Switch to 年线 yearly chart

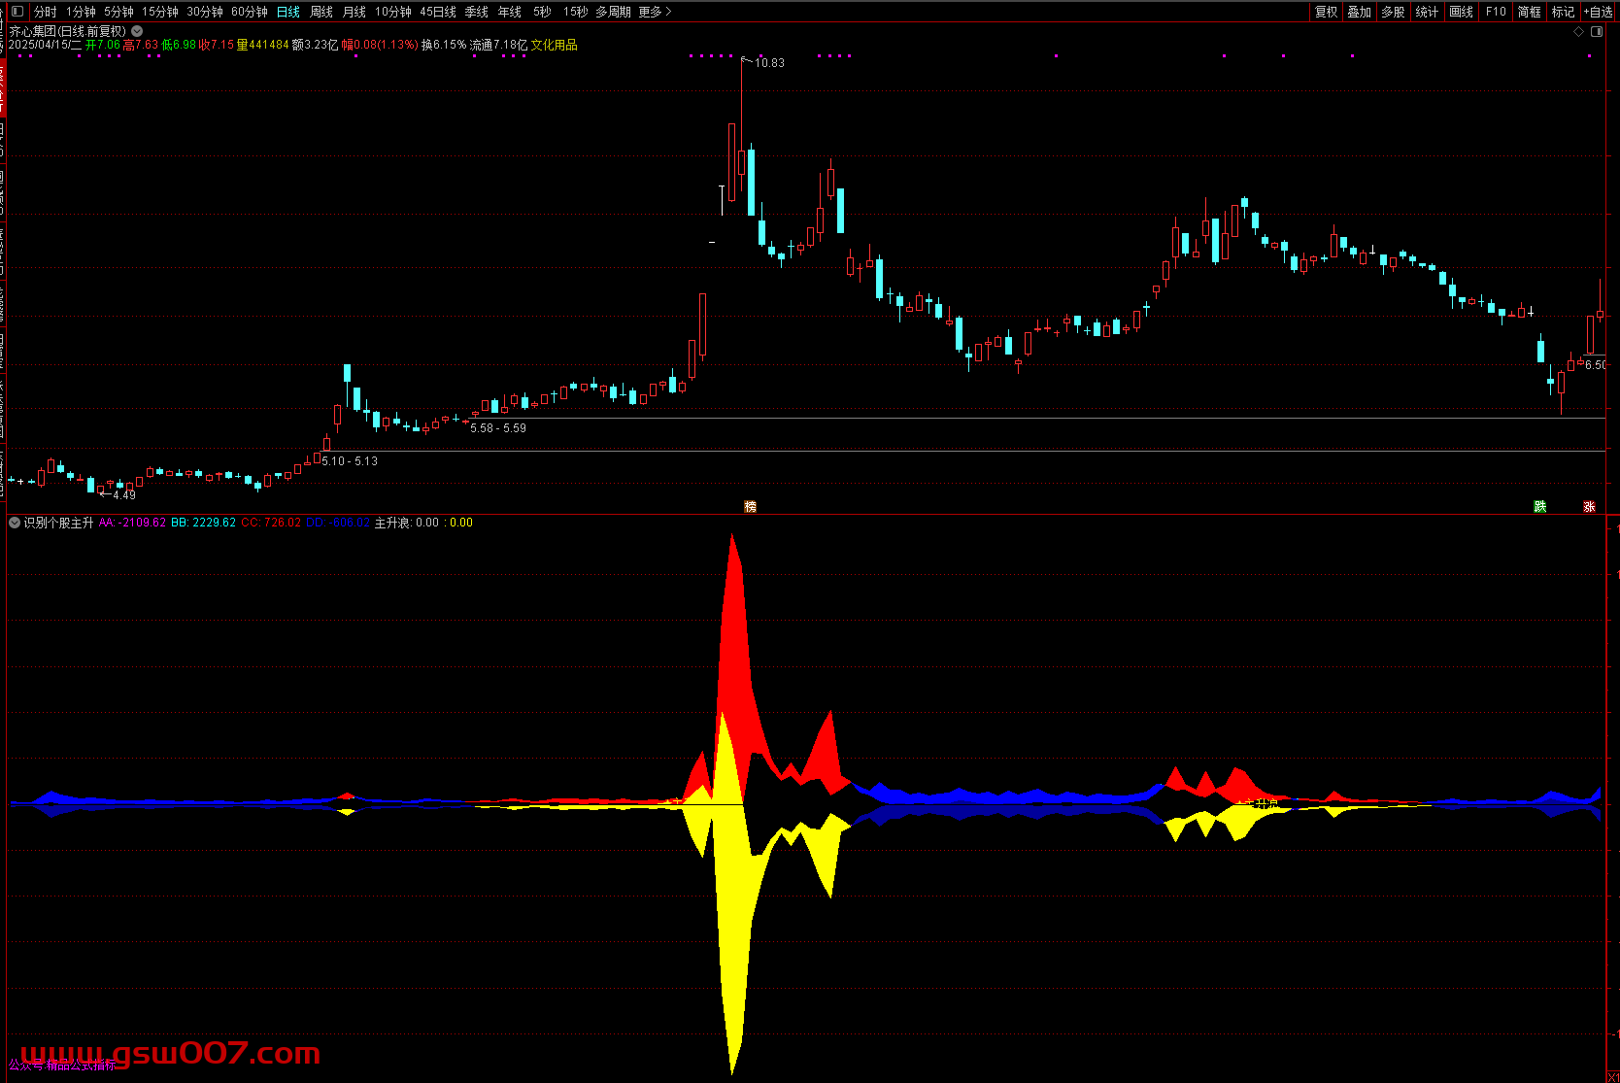tap(510, 12)
